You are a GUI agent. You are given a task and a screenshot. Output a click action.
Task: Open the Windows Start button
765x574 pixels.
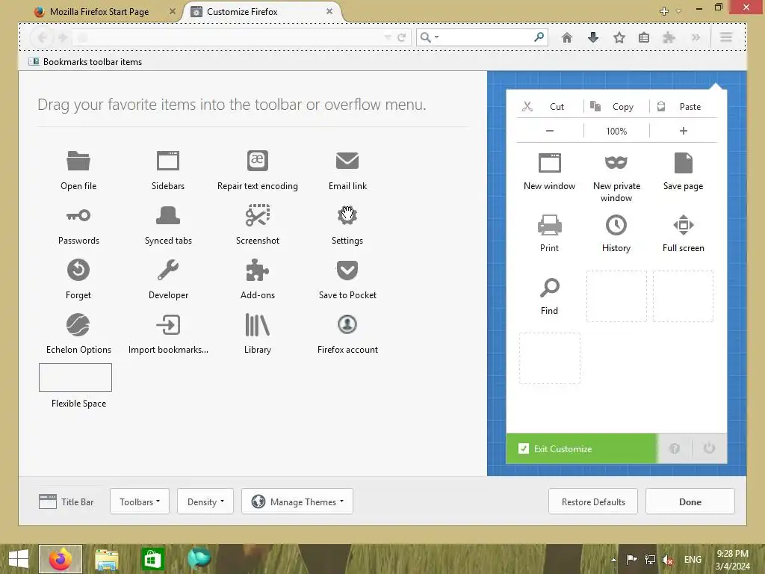19,559
